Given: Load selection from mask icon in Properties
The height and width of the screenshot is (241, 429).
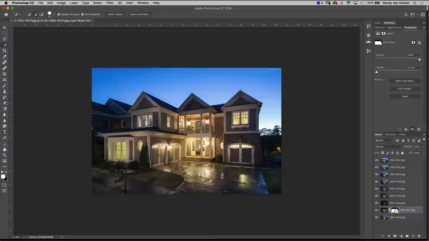Looking at the screenshot, I should click(x=399, y=129).
